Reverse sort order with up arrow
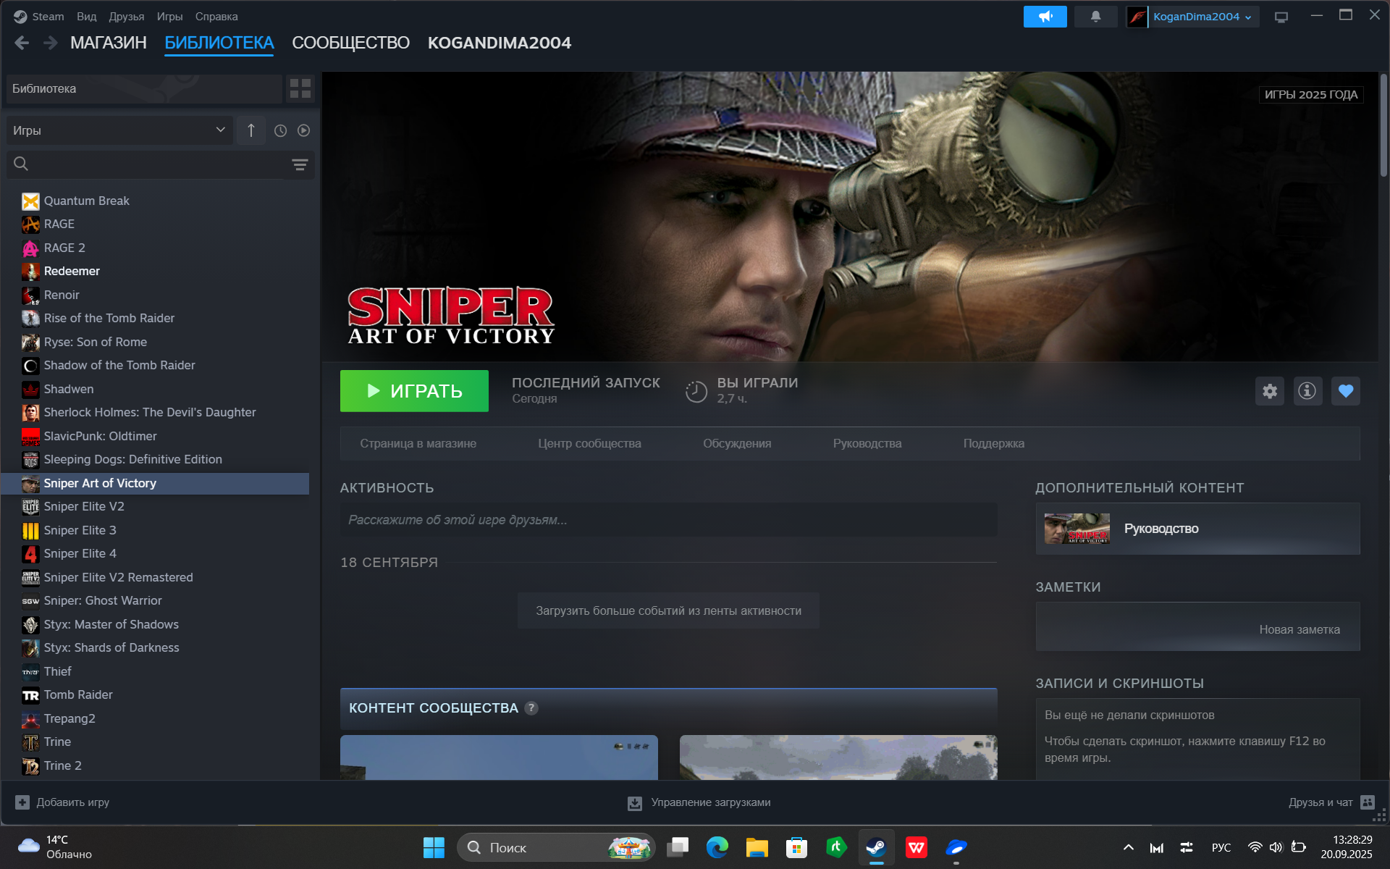Screen dimensions: 1390x869 pos(251,130)
